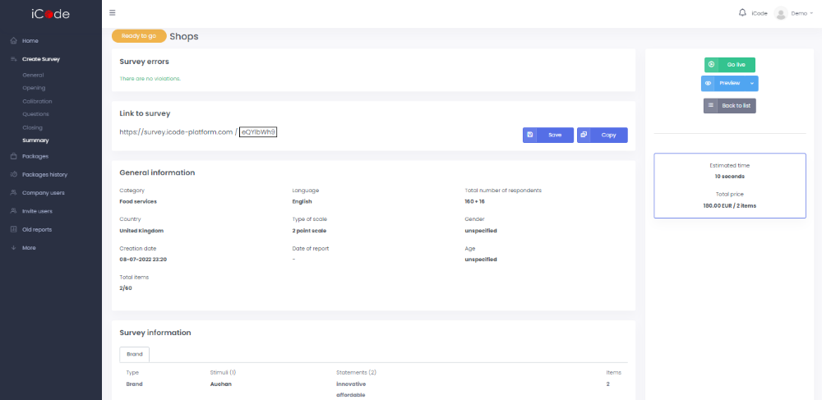Save the survey link

(x=548, y=135)
